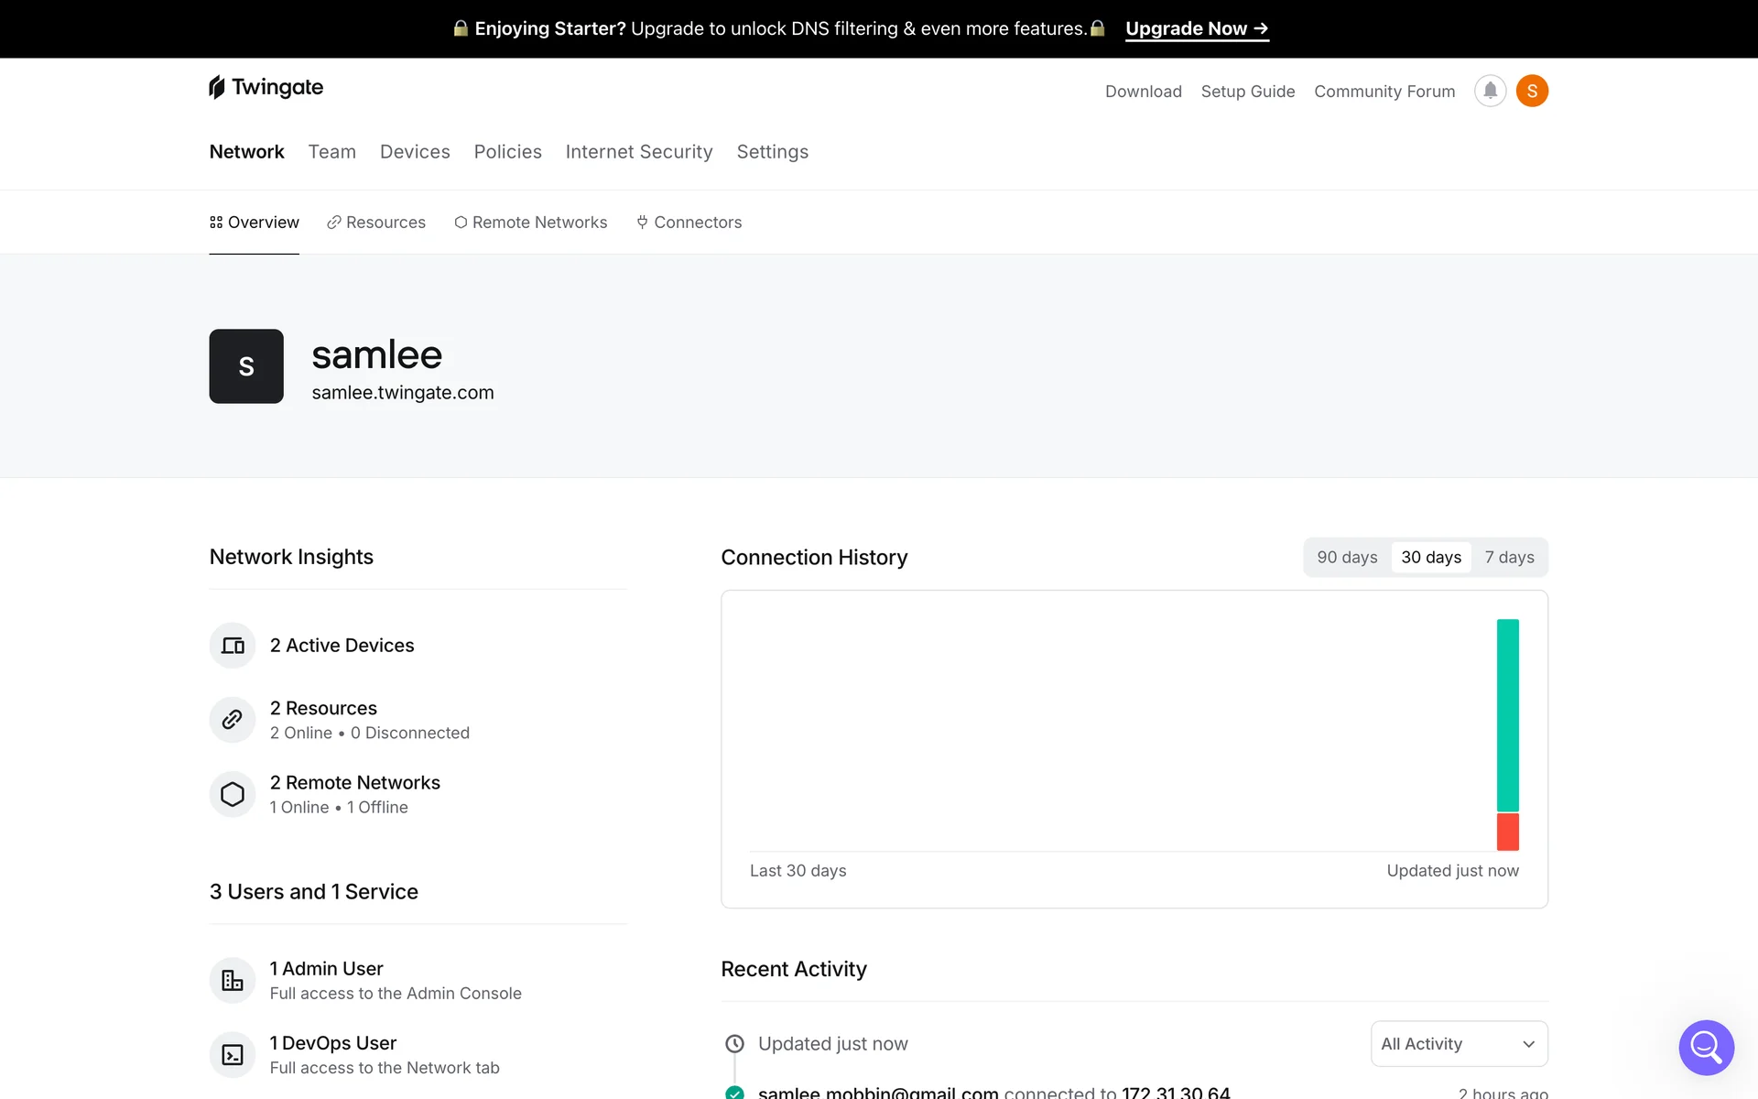Viewport: 1758px width, 1099px height.
Task: Click the green bar in connection chart
Action: pos(1507,714)
